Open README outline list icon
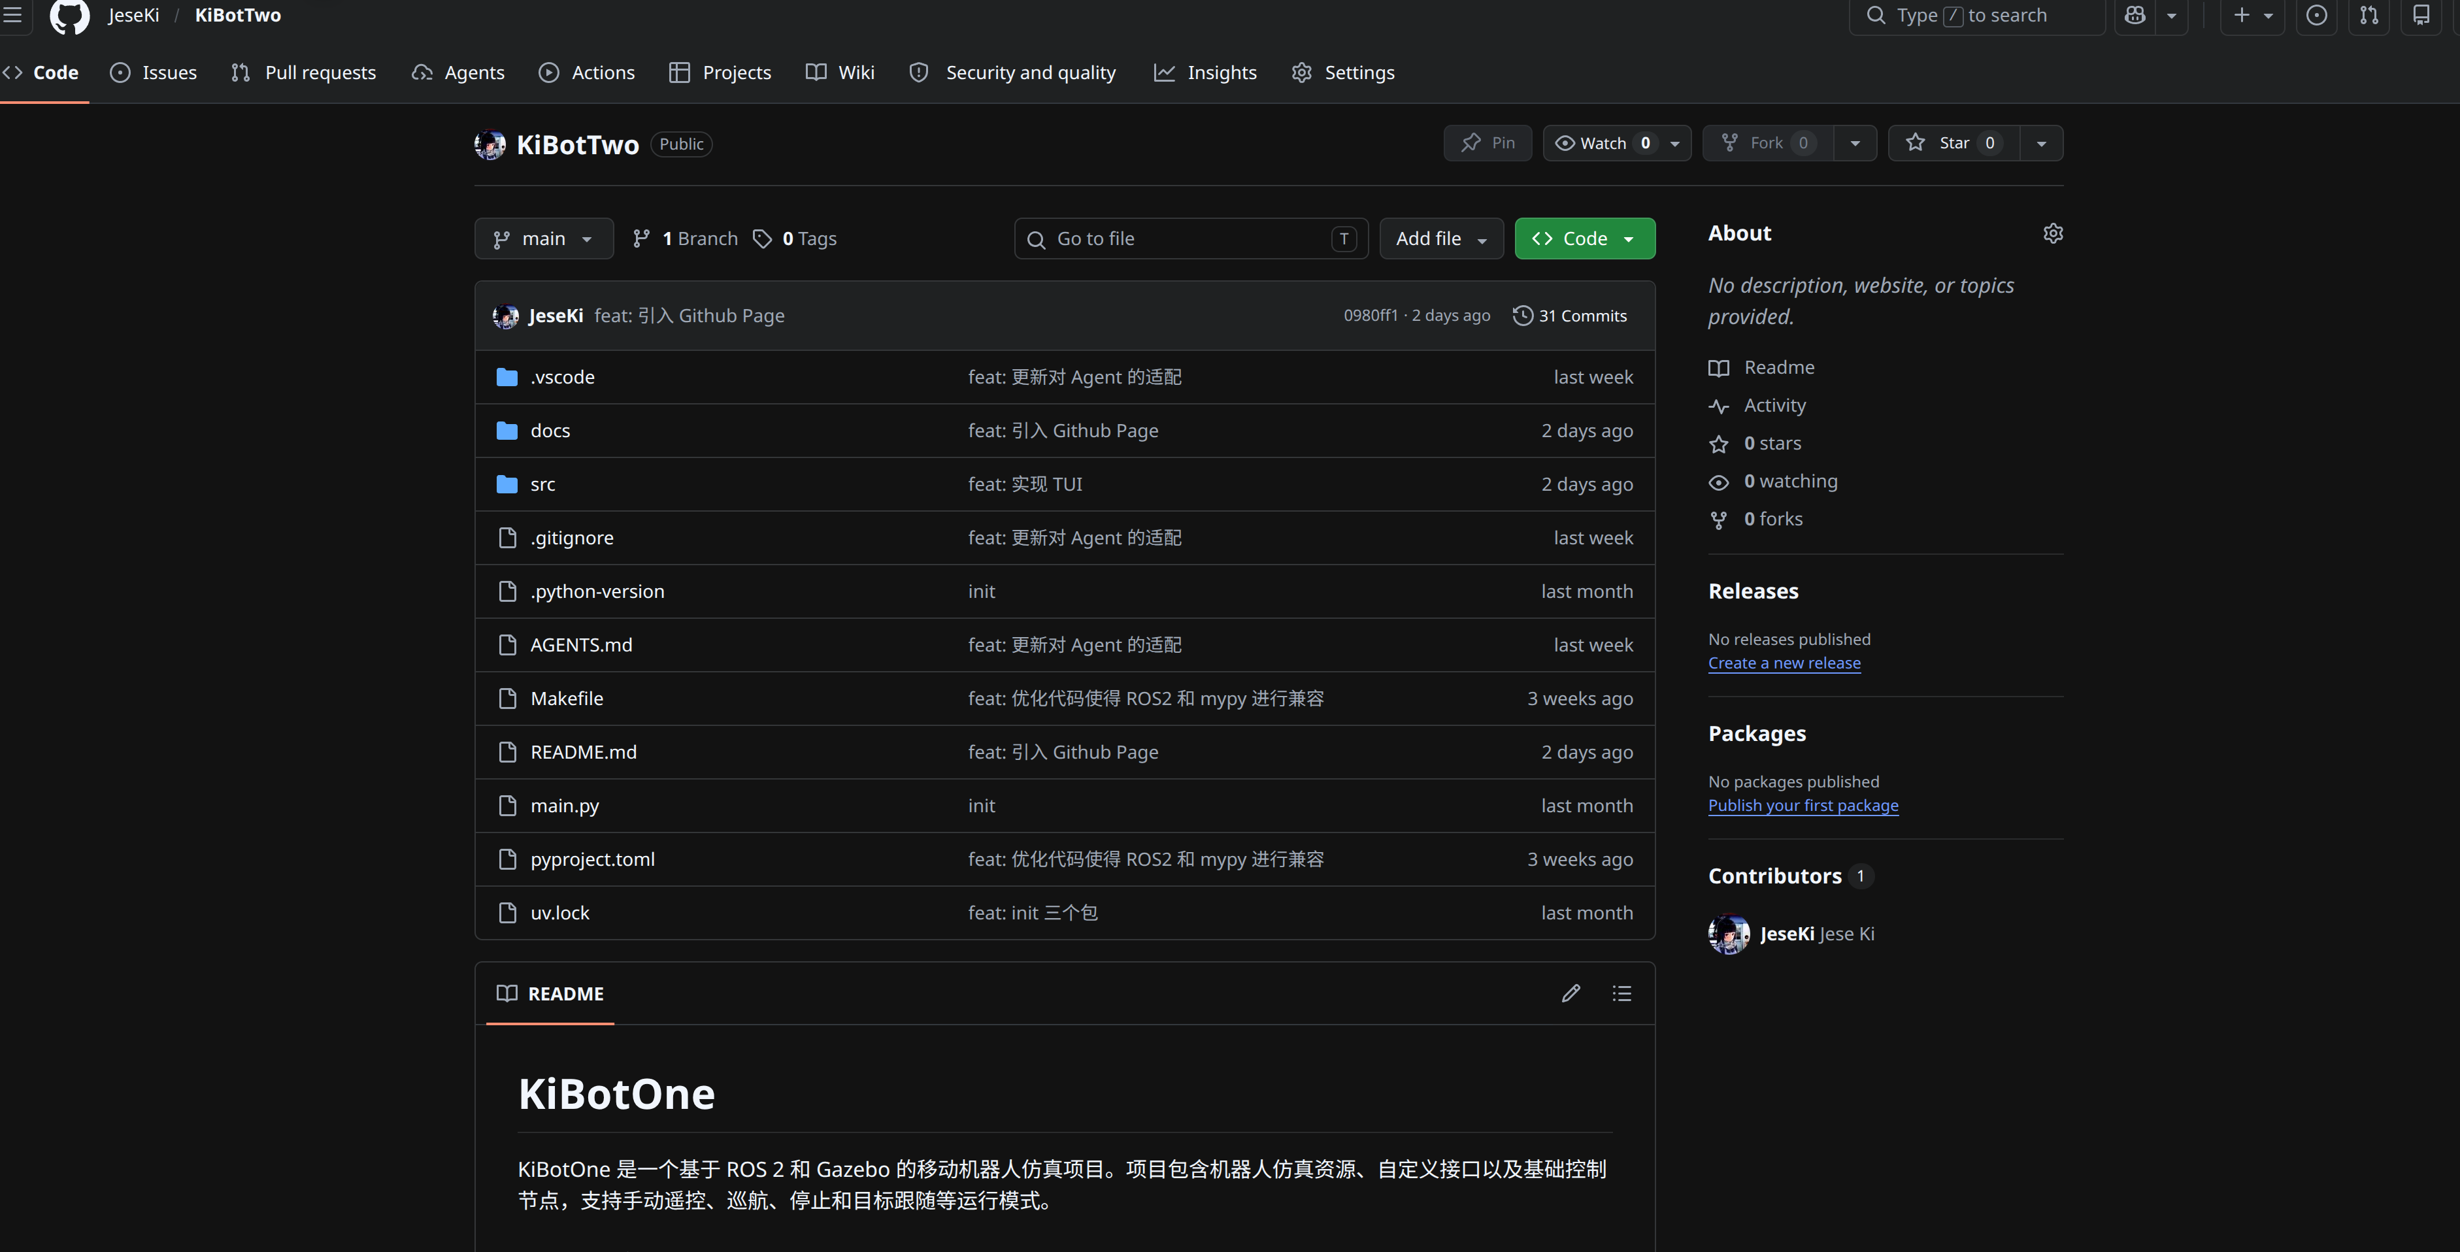 [1621, 993]
